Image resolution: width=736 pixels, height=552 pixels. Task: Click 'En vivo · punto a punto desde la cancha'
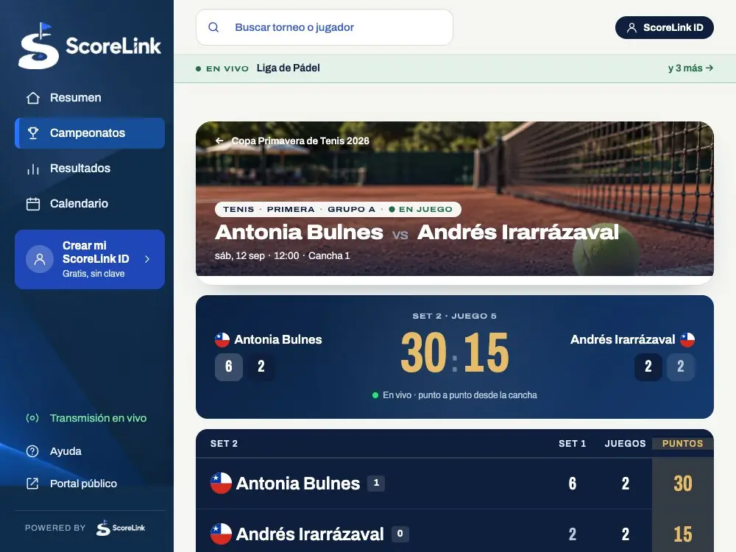click(454, 395)
